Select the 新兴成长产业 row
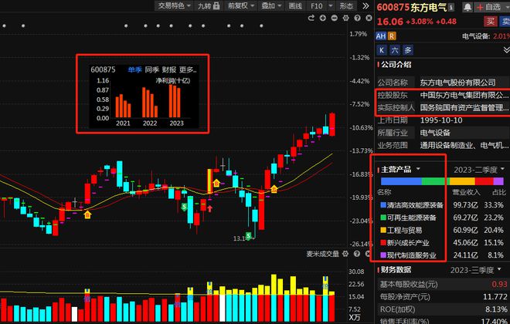The height and width of the screenshot is (324, 510). click(442, 242)
